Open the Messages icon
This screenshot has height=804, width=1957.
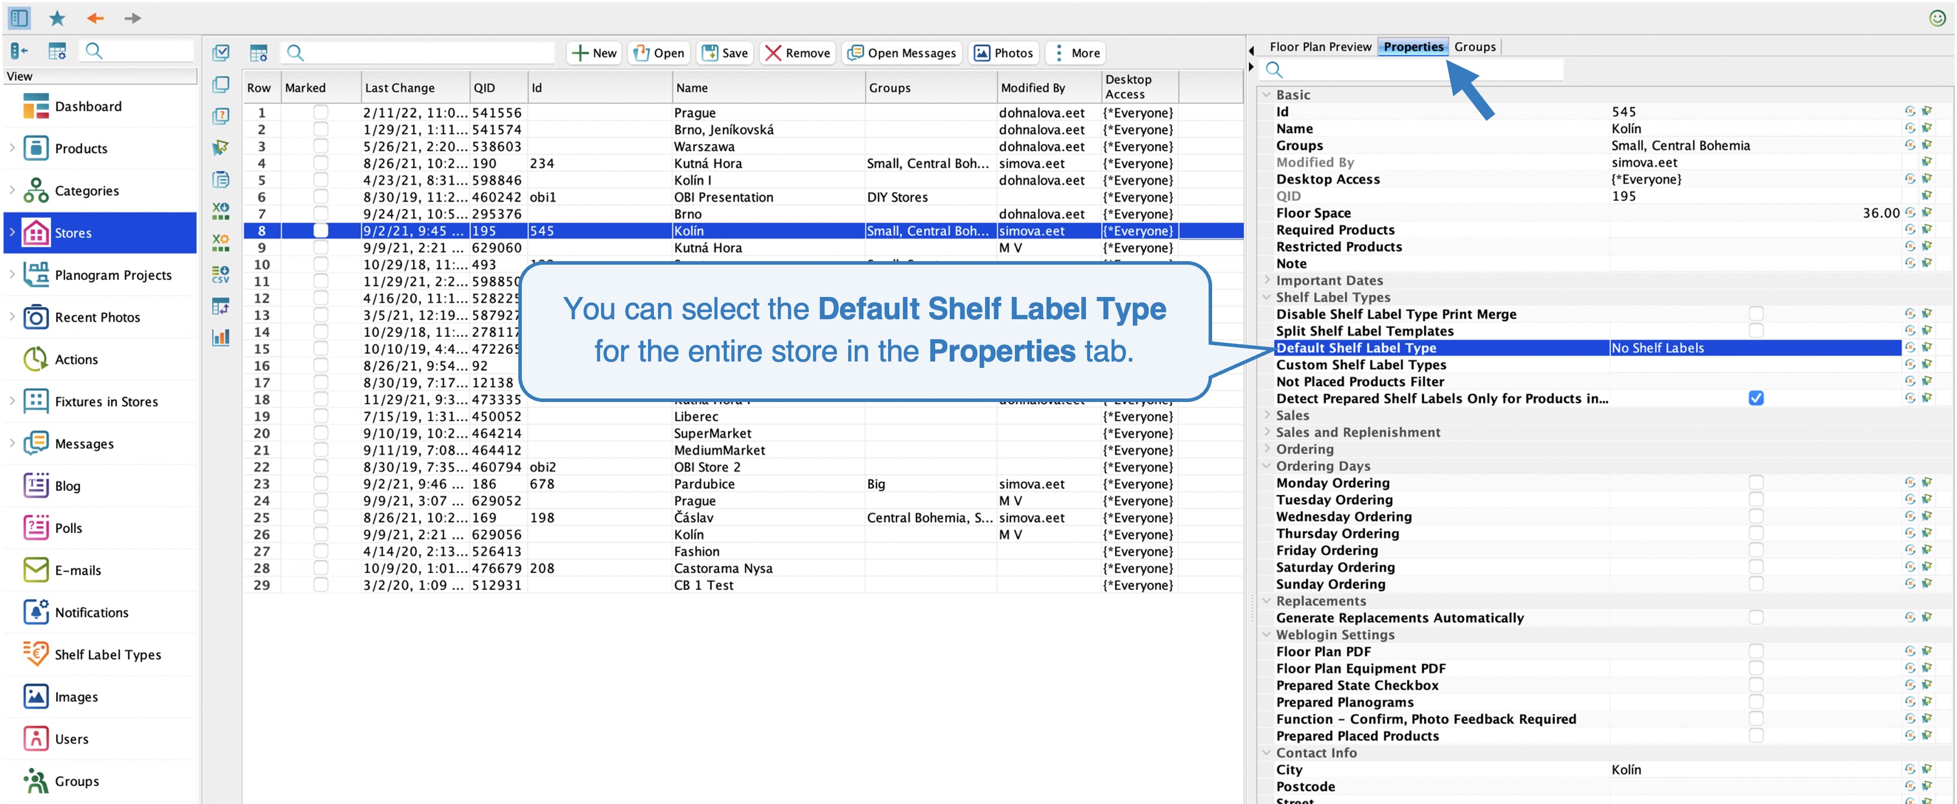[x=36, y=444]
